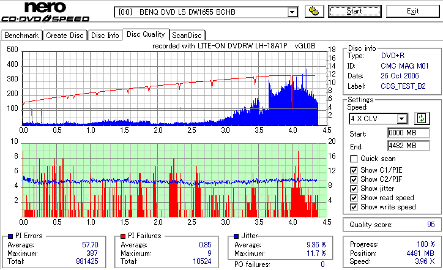The image size is (443, 270).
Task: Uncheck the Show jitter checkbox
Action: 354,189
